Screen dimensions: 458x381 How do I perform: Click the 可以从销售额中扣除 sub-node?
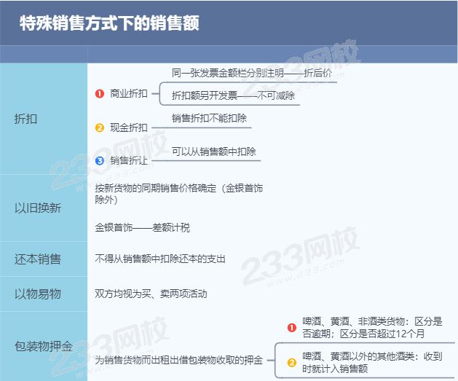click(x=213, y=152)
